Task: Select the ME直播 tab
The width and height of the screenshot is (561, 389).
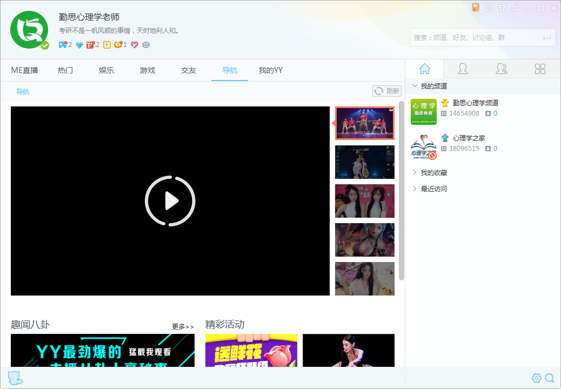Action: [24, 70]
